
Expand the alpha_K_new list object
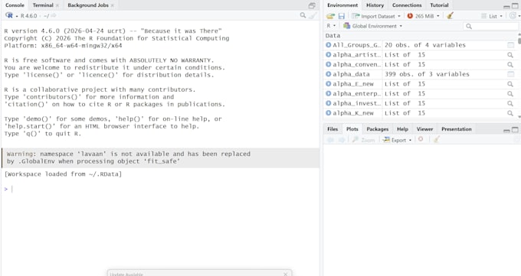click(328, 113)
